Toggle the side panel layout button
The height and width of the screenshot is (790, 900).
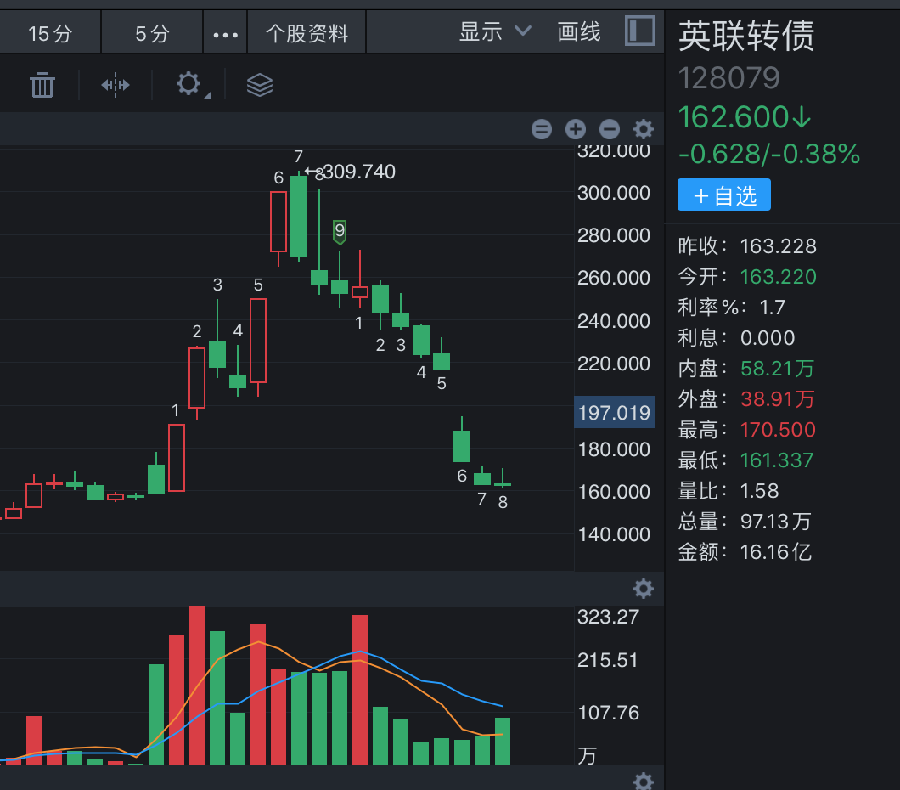pos(640,31)
